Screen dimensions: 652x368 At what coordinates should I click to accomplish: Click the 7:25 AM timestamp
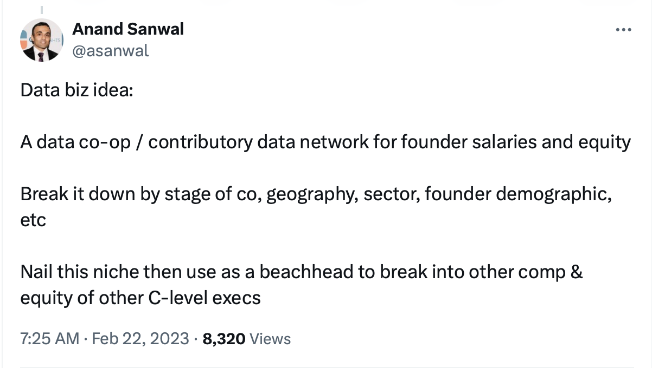click(x=50, y=339)
